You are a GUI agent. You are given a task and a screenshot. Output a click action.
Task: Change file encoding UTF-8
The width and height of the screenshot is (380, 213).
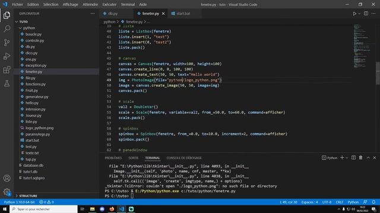coord(327,202)
